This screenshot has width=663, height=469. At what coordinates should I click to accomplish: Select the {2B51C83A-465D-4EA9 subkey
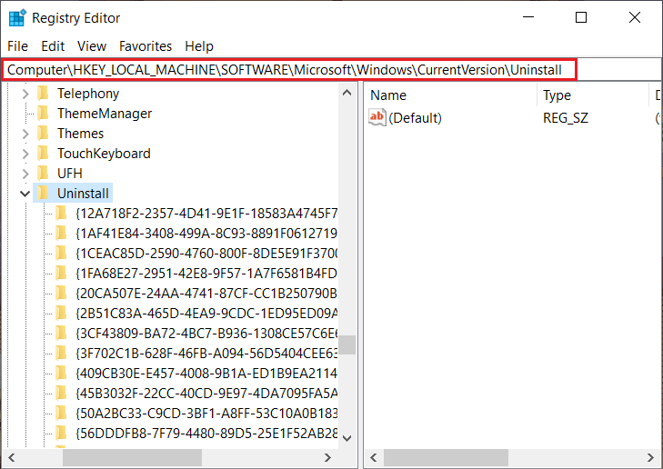[206, 313]
